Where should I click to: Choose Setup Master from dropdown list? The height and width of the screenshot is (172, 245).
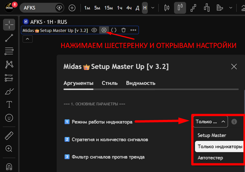click(212, 135)
